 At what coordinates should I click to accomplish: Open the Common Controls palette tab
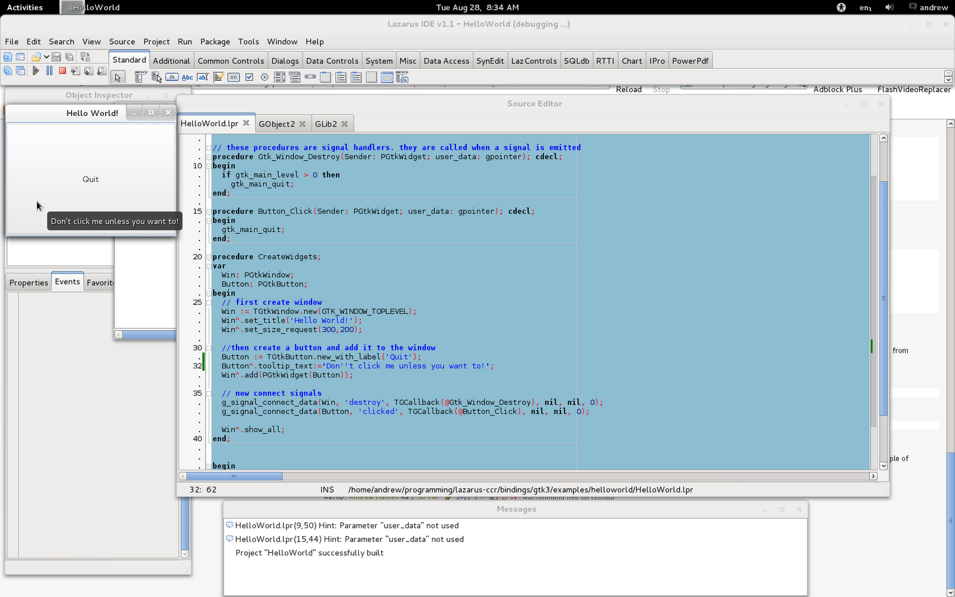(x=231, y=61)
